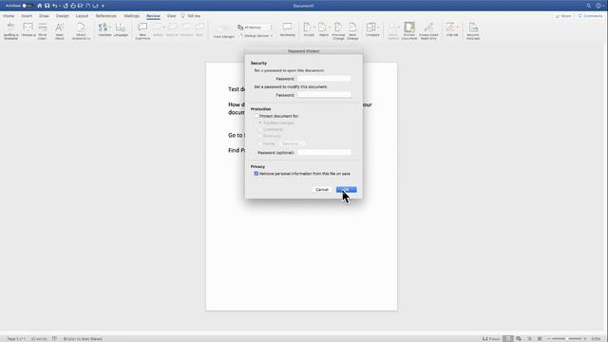Click the Sections… button
Screen dimensions: 608x342
[x=292, y=143]
